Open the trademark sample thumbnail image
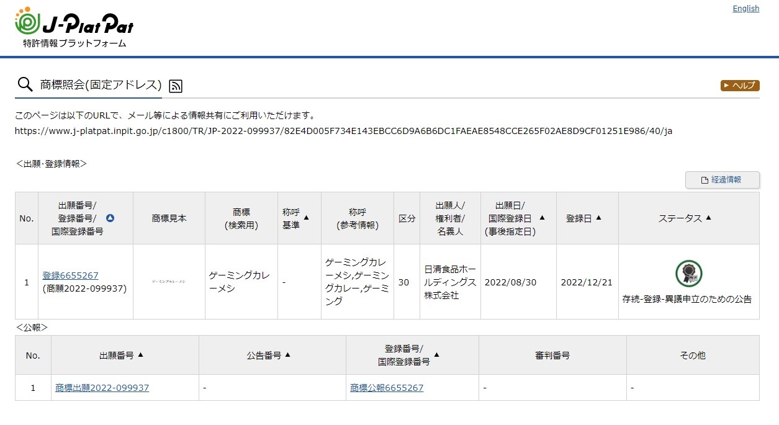 coord(169,282)
